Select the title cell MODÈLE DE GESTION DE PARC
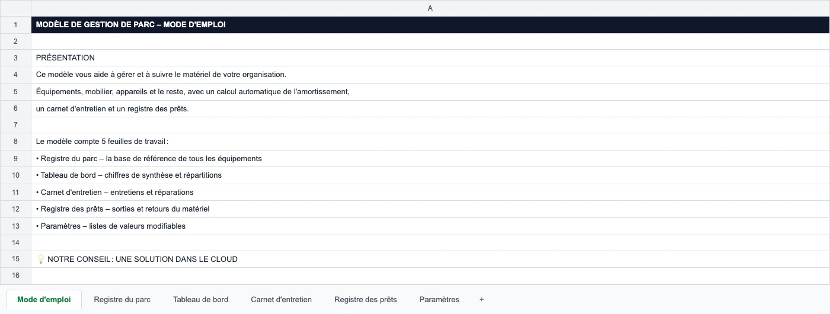This screenshot has height=314, width=830. (x=430, y=25)
